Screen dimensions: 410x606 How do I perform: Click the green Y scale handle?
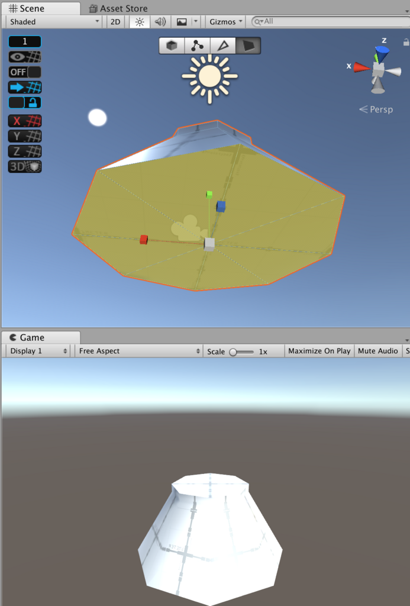(209, 194)
